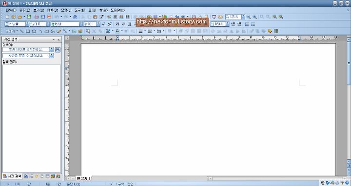Toggle italic with the slanted 가 button
Image resolution: width=351 pixels, height=186 pixels.
click(123, 24)
